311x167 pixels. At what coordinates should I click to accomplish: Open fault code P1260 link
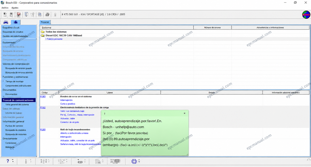(x=43, y=130)
